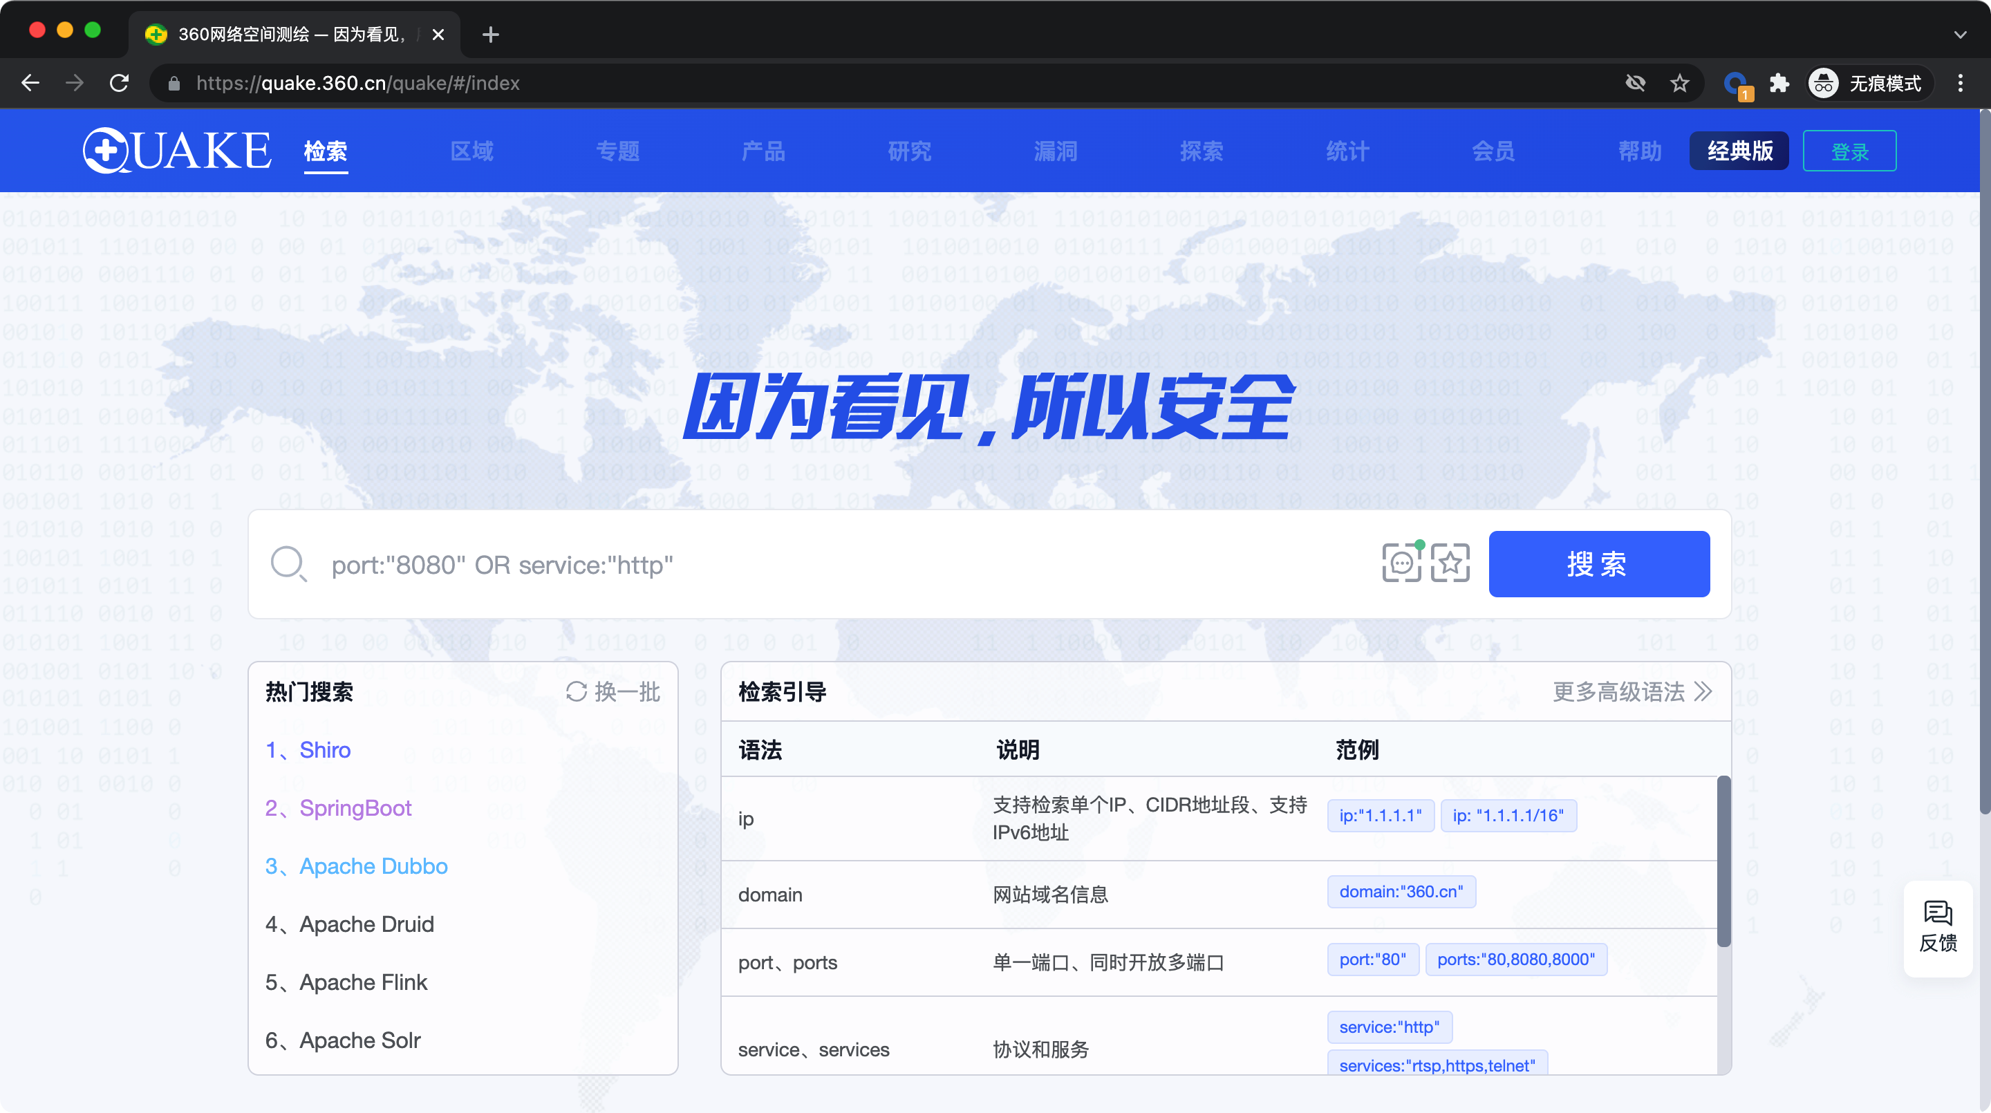Open the 统计 nav menu
1991x1113 pixels.
pyautogui.click(x=1348, y=151)
